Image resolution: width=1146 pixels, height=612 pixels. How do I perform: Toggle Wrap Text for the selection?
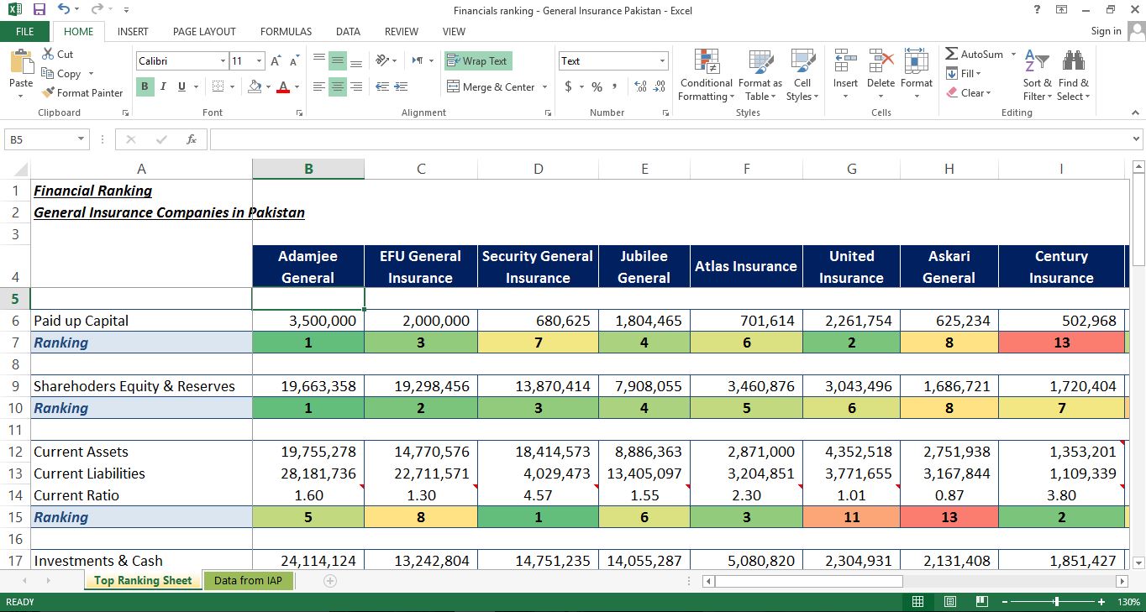pyautogui.click(x=477, y=60)
